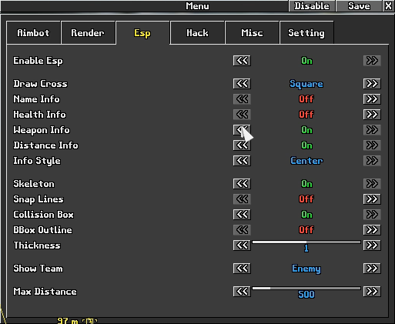Click the Max Distance slider bar
Screen dimensions: 395x324
point(306,288)
